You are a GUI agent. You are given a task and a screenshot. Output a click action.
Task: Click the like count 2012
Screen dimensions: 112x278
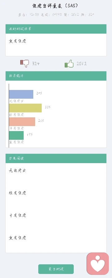click(82, 64)
